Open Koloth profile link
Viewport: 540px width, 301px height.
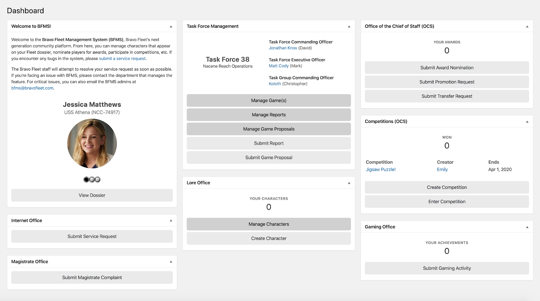(x=275, y=84)
